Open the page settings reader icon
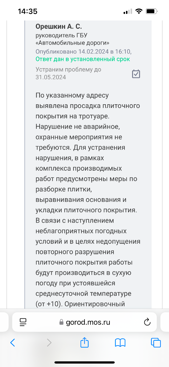169x367 pixels. coord(23,322)
